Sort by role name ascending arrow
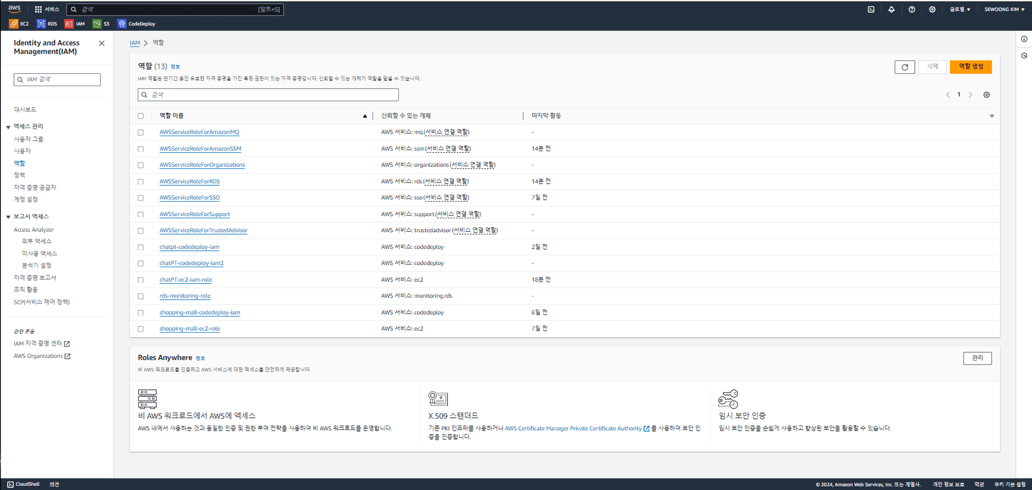 tap(365, 116)
